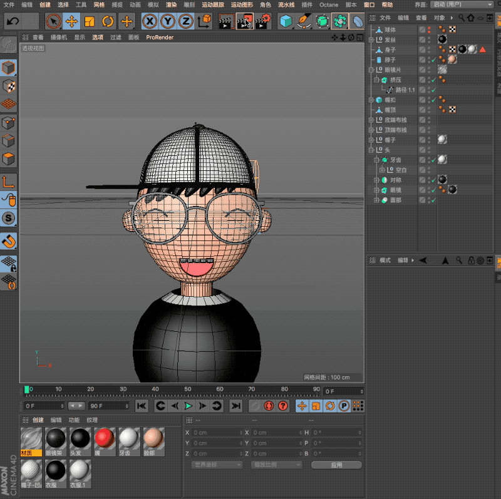Open material manager 创建 menu
The image size is (501, 499).
[x=38, y=419]
